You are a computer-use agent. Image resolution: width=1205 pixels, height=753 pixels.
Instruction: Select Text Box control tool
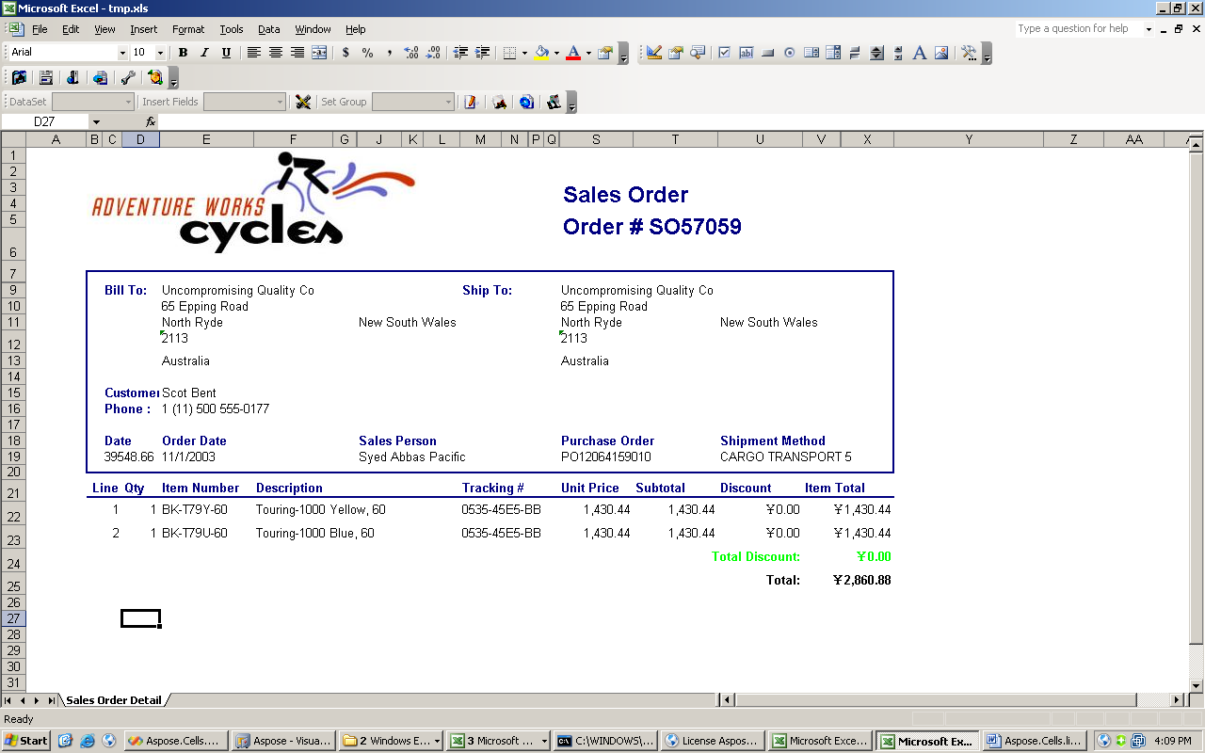tap(746, 53)
